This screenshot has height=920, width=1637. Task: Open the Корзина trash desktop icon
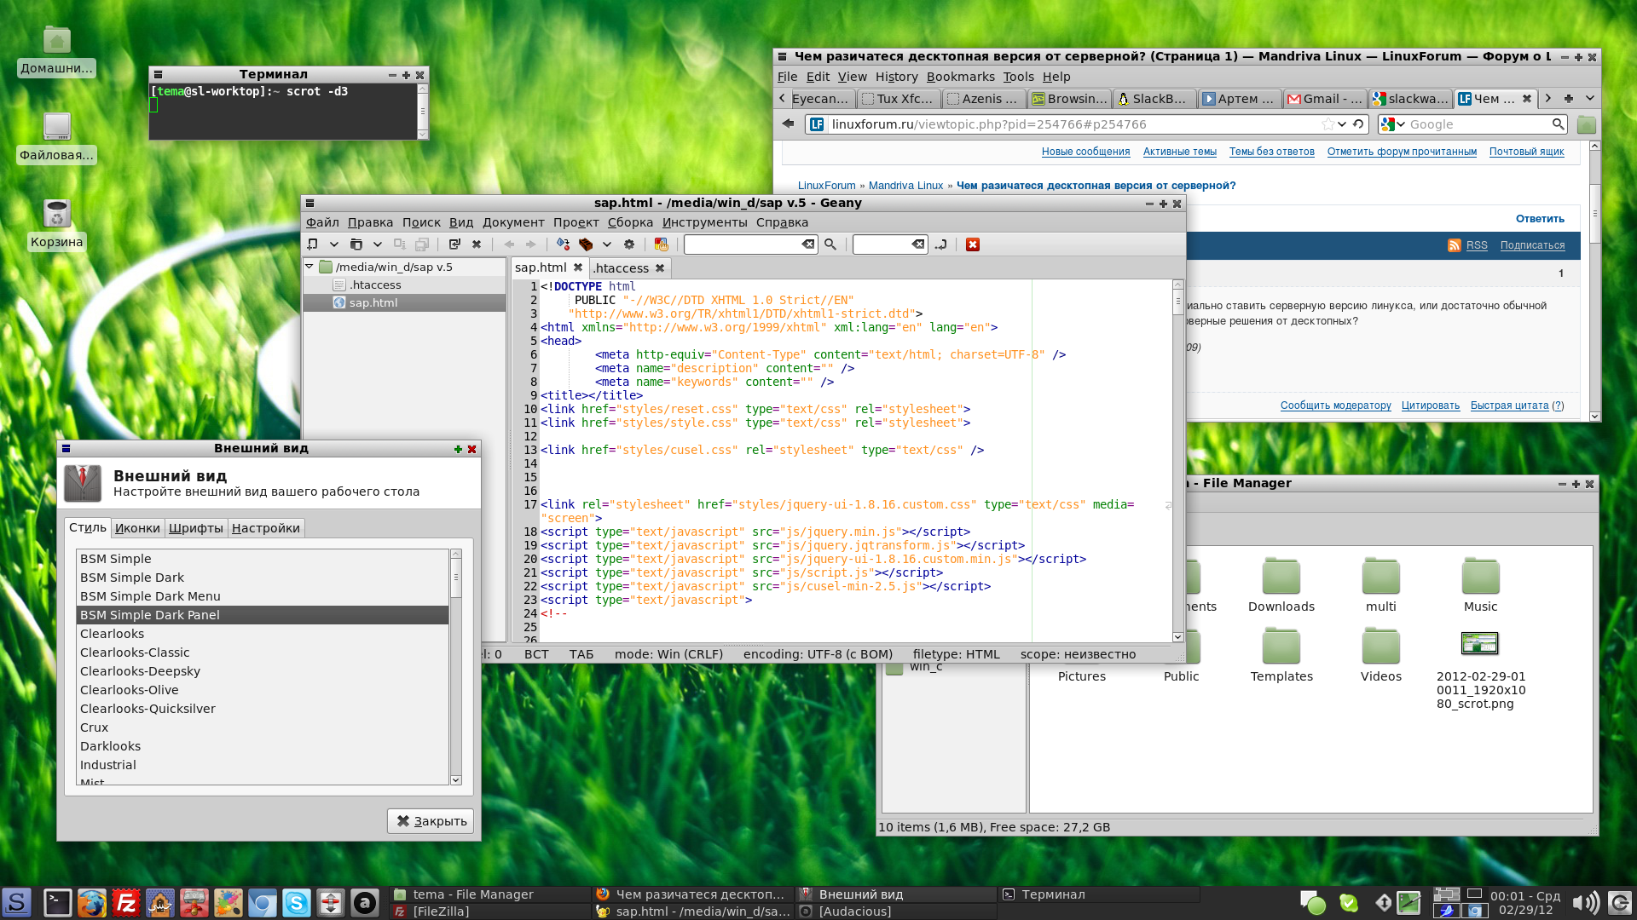tap(57, 223)
